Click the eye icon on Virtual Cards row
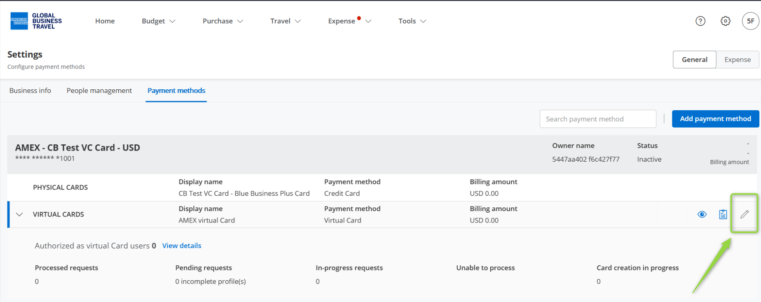761x302 pixels. point(702,214)
